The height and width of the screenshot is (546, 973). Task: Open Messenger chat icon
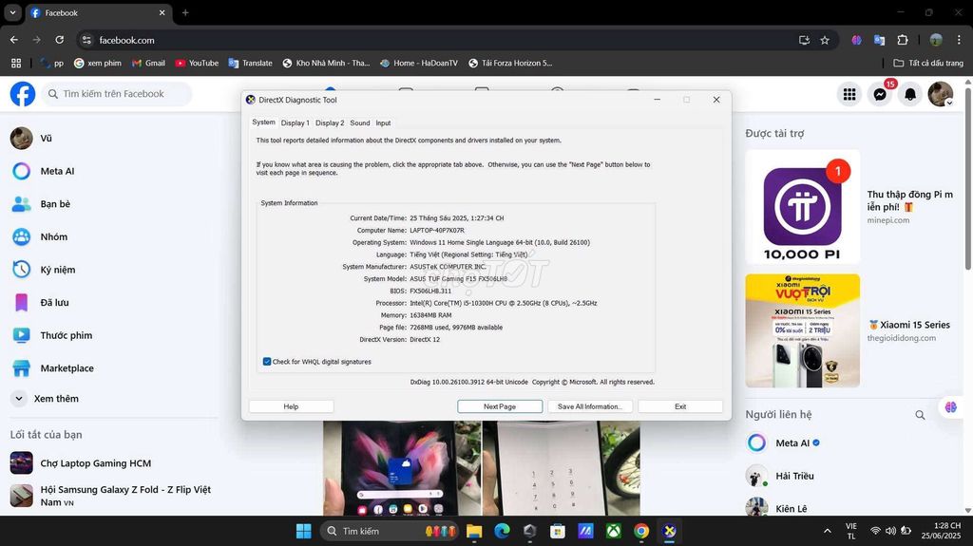pyautogui.click(x=880, y=94)
